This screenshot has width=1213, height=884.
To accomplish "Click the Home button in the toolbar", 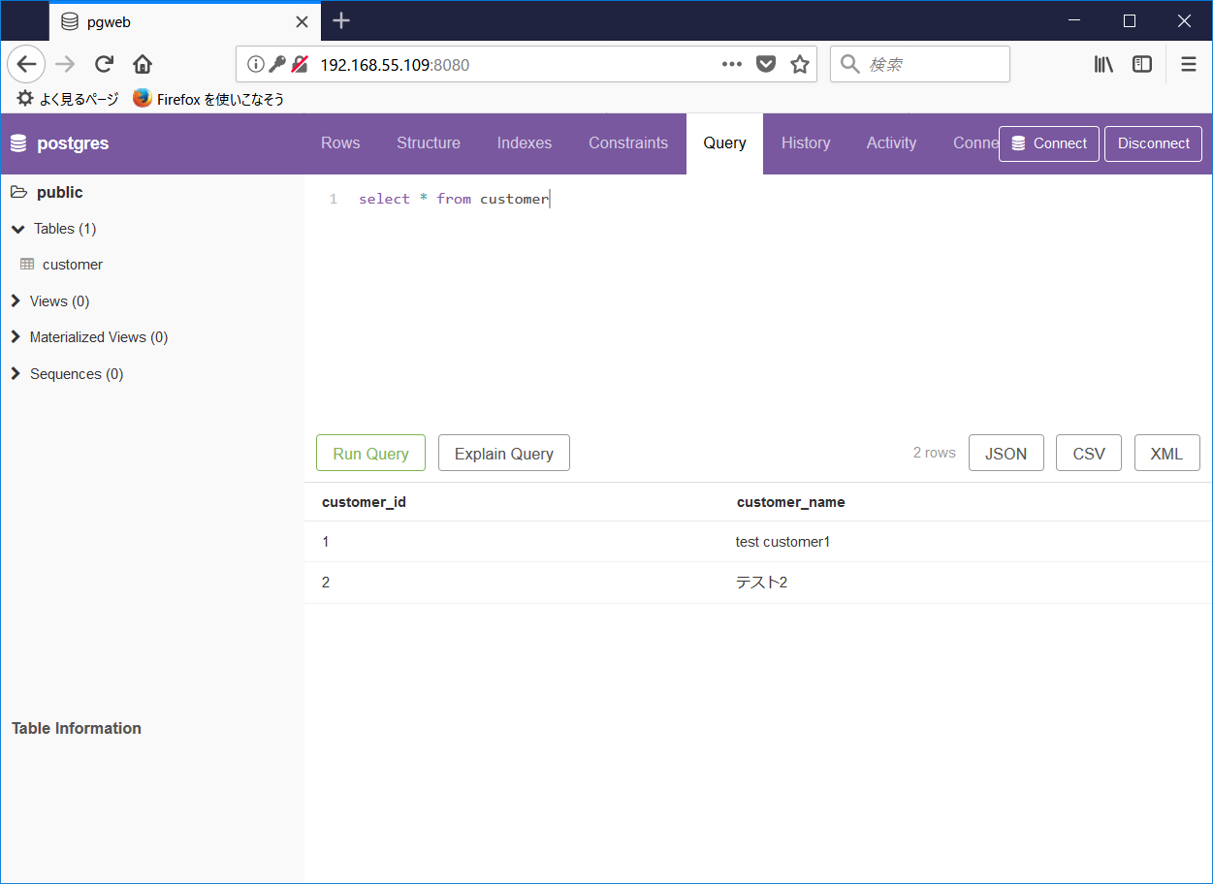I will click(143, 64).
